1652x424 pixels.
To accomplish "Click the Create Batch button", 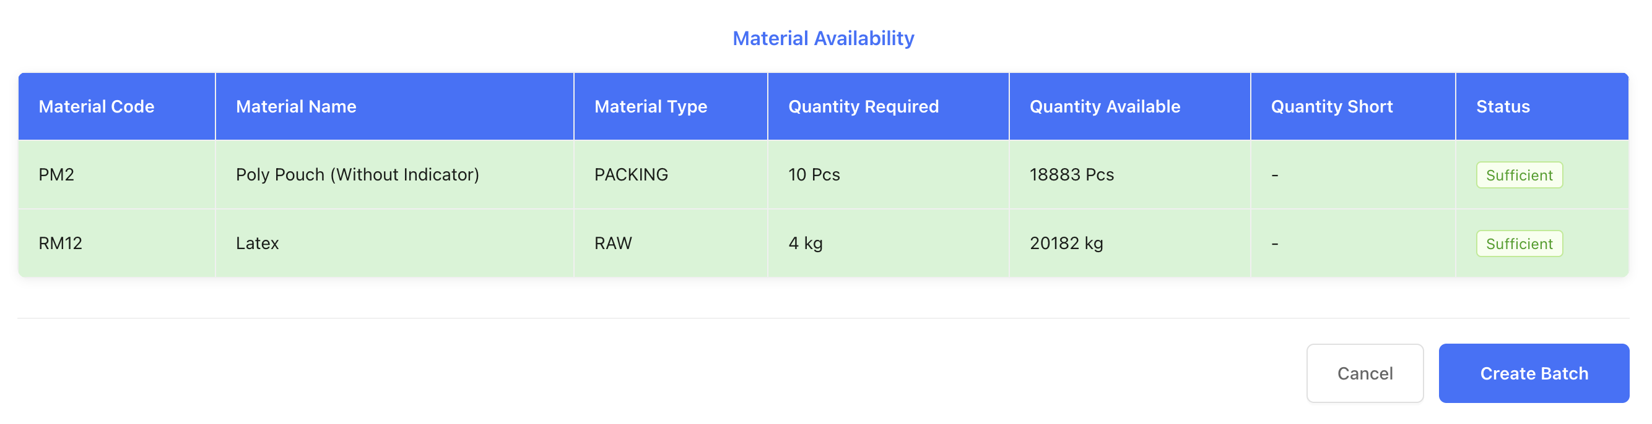I will (x=1532, y=373).
